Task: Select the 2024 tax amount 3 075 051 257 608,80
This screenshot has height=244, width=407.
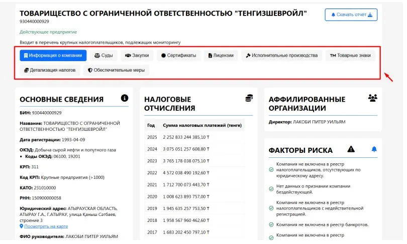Action: coord(186,149)
